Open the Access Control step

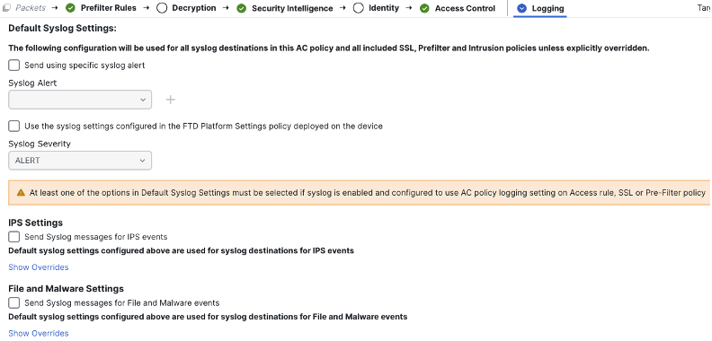click(465, 8)
